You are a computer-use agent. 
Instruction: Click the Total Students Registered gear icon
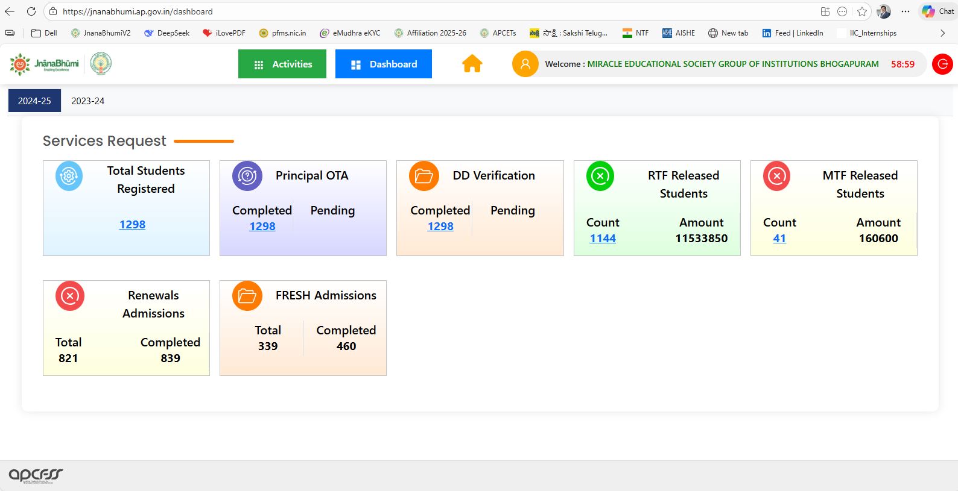[69, 176]
